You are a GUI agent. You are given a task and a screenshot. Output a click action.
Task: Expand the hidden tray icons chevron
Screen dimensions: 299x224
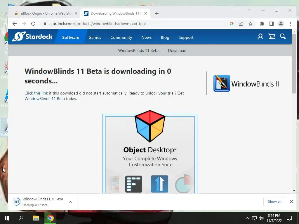coord(247,218)
